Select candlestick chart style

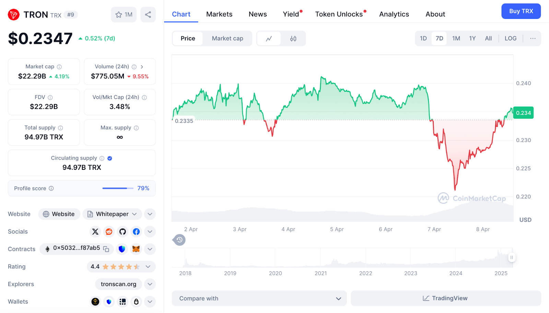(x=293, y=39)
